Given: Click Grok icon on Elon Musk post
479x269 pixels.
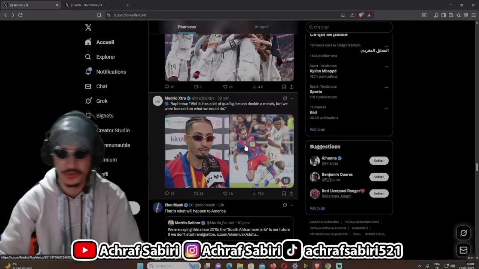Looking at the screenshot, I should 285,205.
